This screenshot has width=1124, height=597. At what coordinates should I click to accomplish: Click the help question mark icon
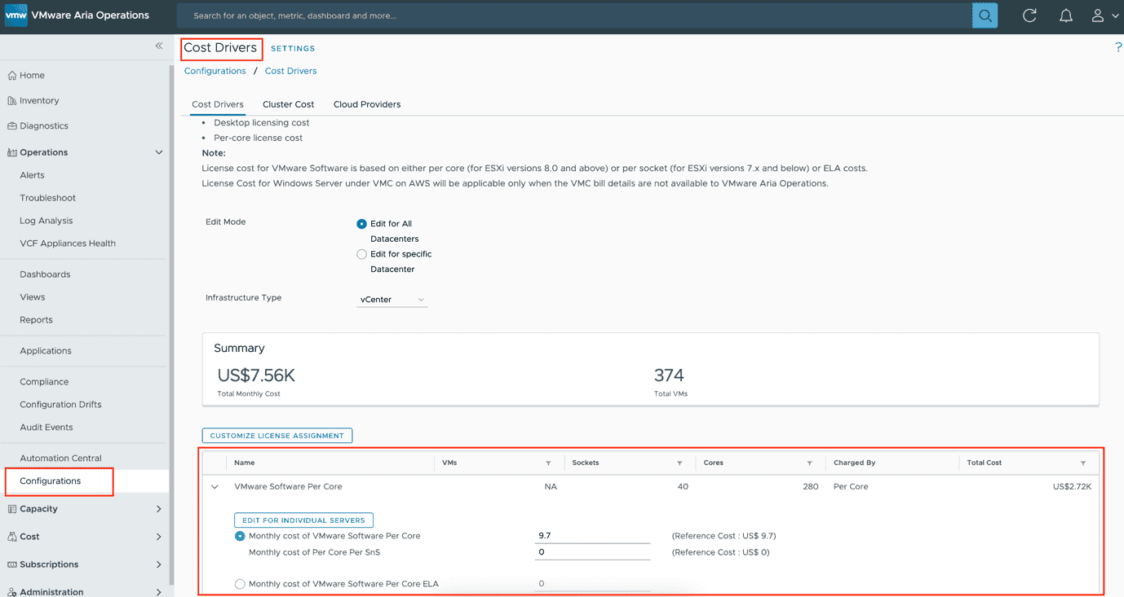point(1117,47)
